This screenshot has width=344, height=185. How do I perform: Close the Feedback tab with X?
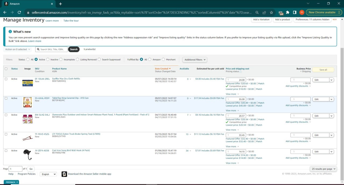click(17, 182)
